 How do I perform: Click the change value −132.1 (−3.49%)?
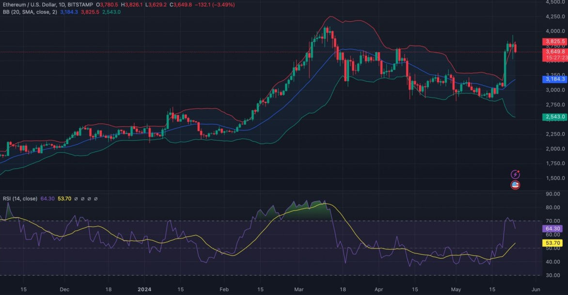[214, 5]
